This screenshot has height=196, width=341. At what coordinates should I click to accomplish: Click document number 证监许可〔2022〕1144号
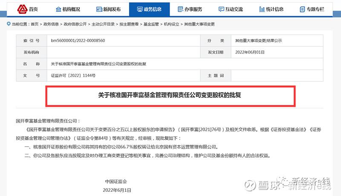point(73,76)
